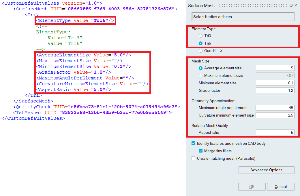This screenshot has height=196, width=300.
Task: Click the Grade factor input field
Action: [275, 91]
